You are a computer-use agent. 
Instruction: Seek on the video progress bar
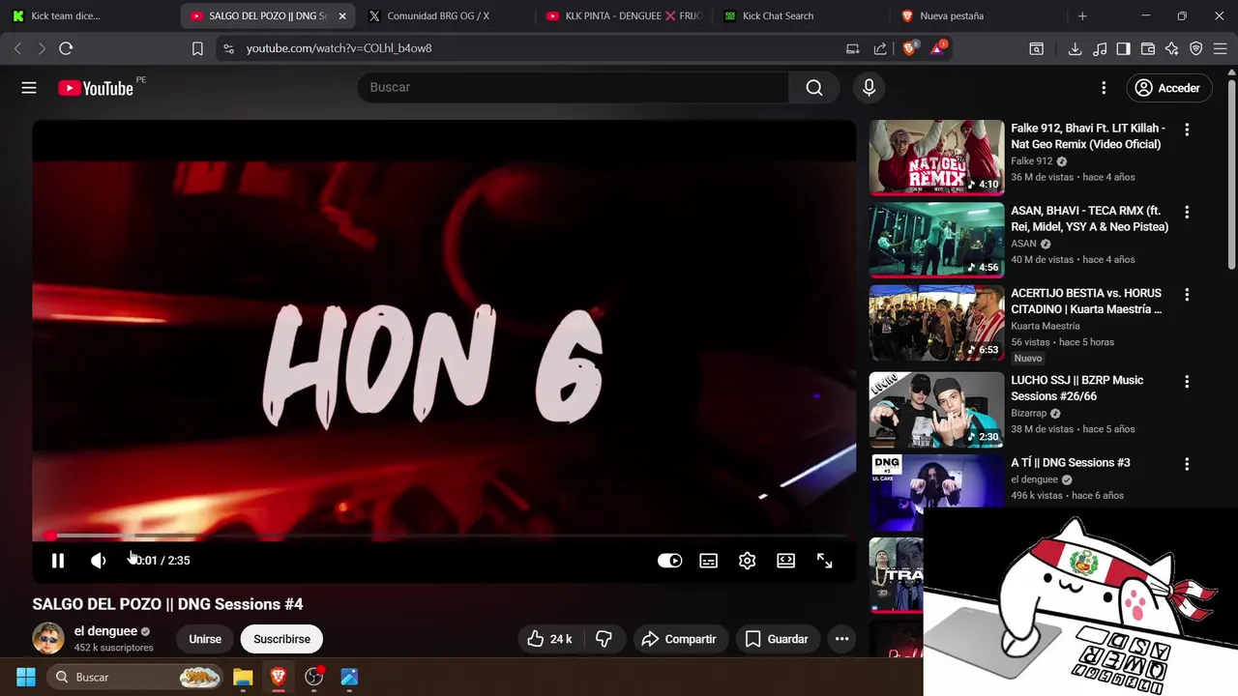pos(444,536)
